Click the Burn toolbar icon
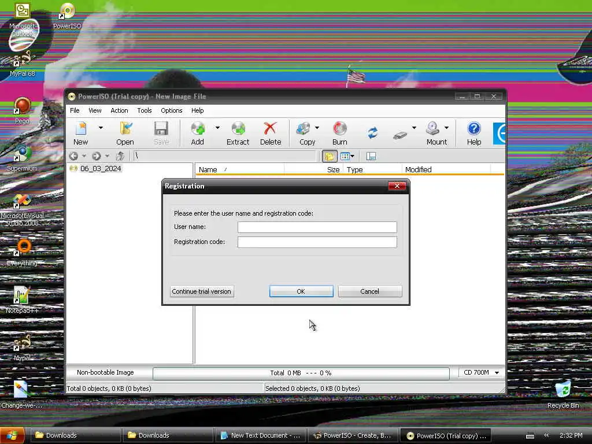The height and width of the screenshot is (444, 592). coord(340,134)
